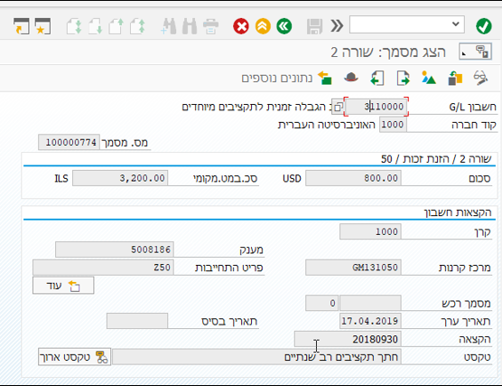502x386 pixels.
Task: Click the green Back double-arrow icon
Action: point(284,26)
